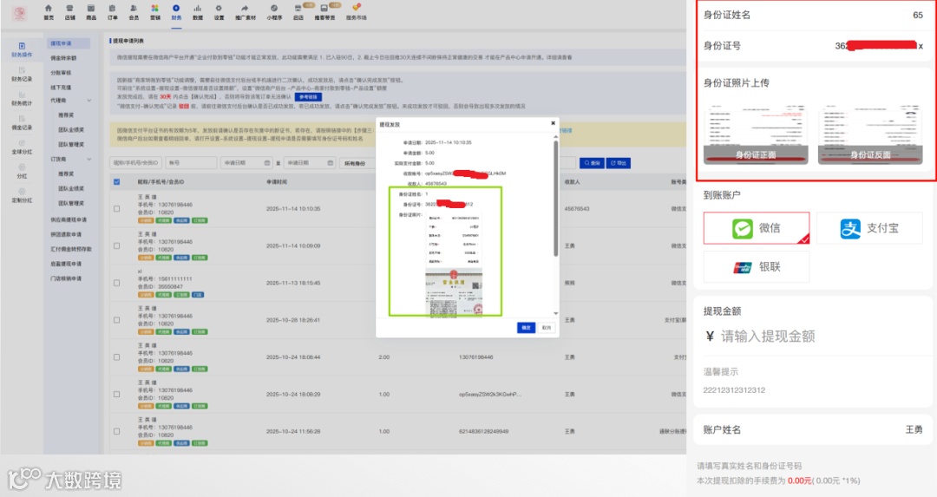Viewport: 937px width, 497px height.
Task: Tick the checkbox for the 2025-10-24 11:56:28 row
Action: pyautogui.click(x=116, y=431)
